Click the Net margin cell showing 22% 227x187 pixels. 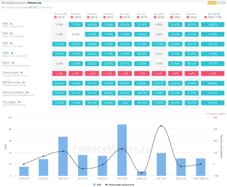coord(125,103)
